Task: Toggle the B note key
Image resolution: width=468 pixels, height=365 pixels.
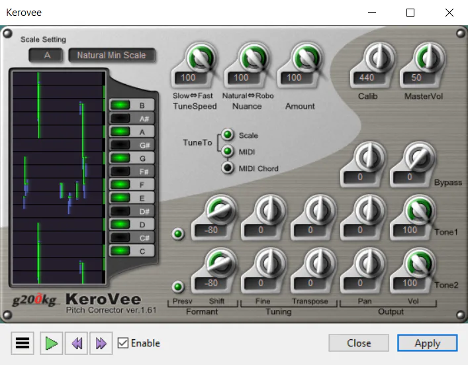Action: 132,105
